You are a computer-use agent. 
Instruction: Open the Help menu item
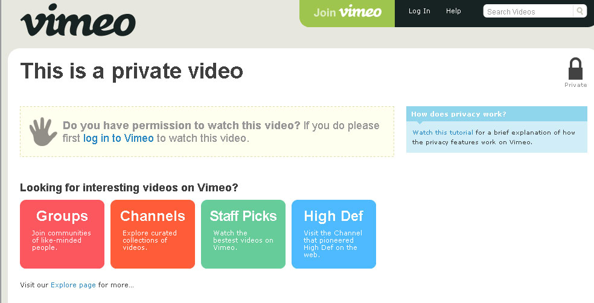453,11
